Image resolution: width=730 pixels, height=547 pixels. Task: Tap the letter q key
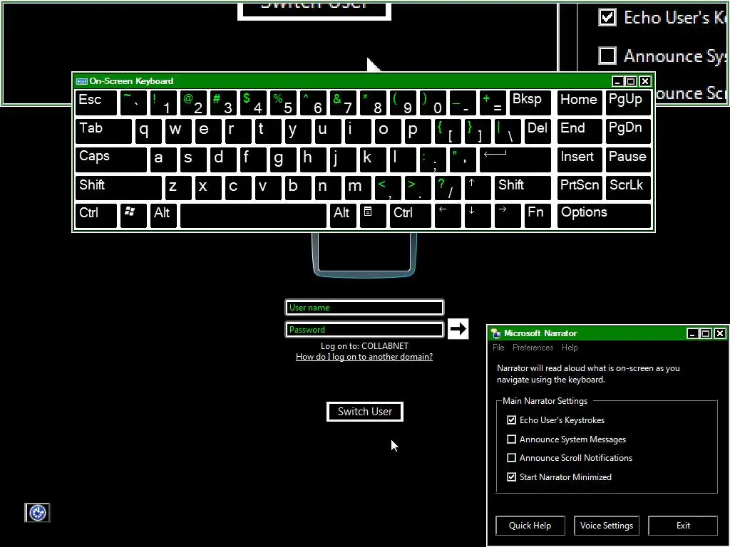click(148, 131)
